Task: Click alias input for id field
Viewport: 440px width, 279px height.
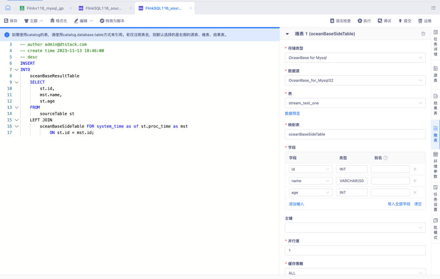Action: [x=390, y=169]
